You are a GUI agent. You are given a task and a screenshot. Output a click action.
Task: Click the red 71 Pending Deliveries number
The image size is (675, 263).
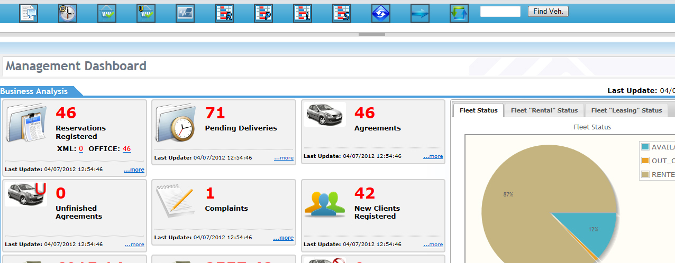pos(215,113)
